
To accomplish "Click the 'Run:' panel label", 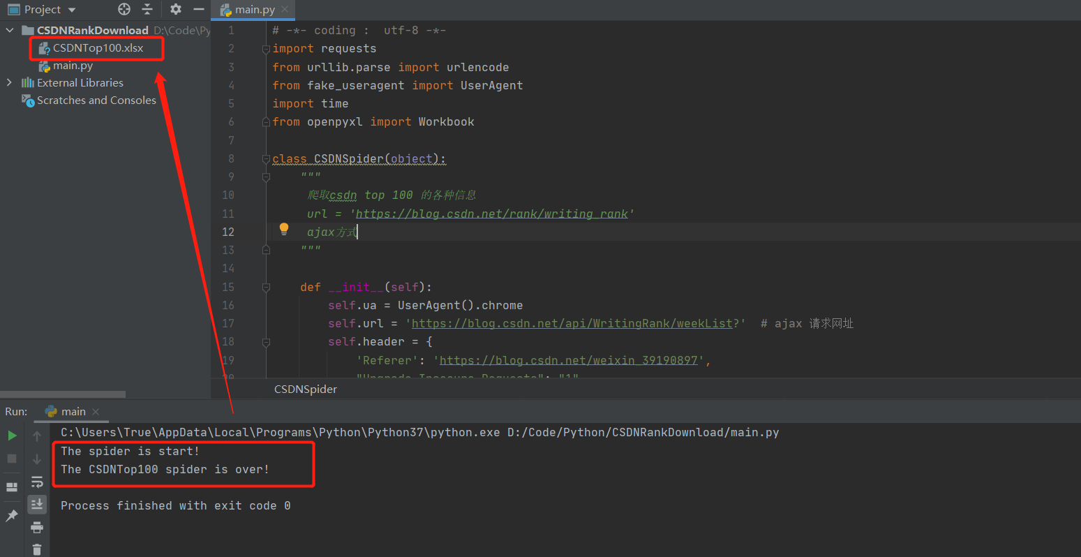I will [16, 411].
